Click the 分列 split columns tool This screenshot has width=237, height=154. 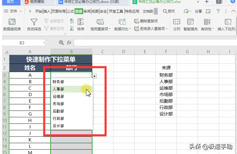[177, 24]
